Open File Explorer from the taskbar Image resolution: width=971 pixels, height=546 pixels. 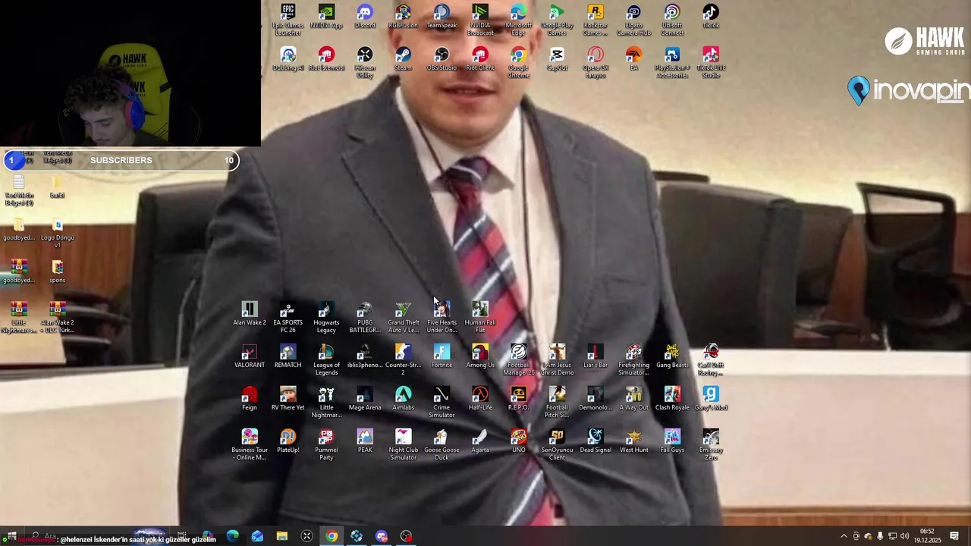(282, 536)
